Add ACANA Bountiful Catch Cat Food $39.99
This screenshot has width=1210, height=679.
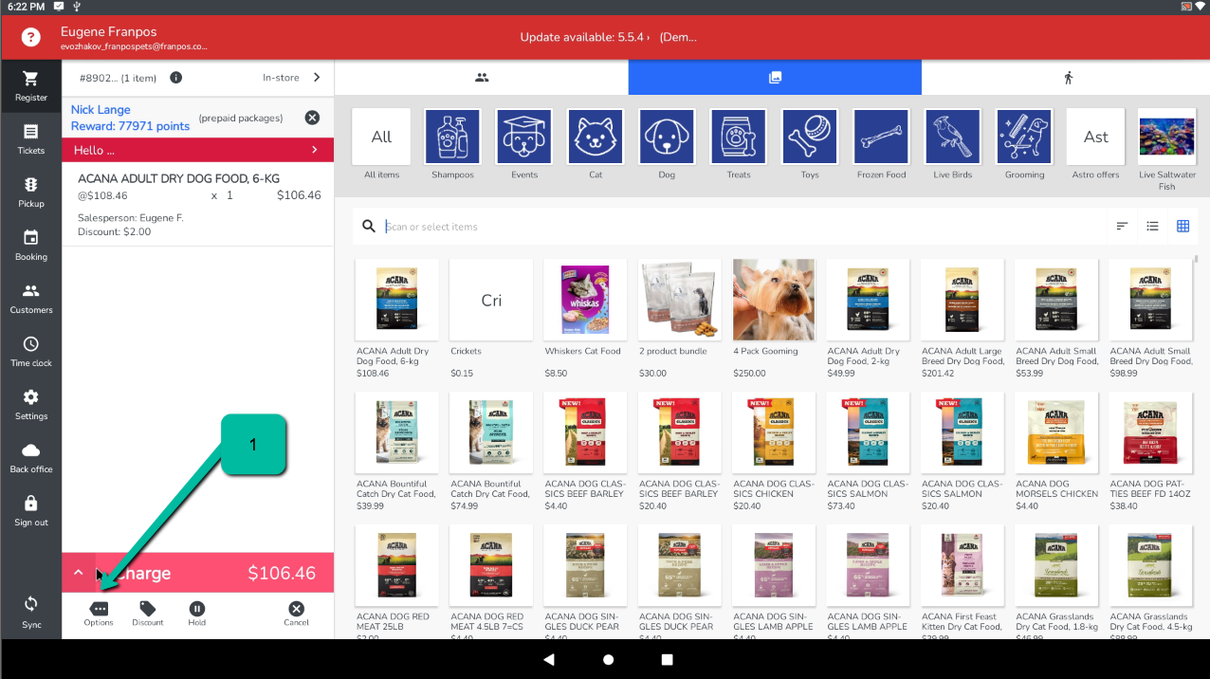pyautogui.click(x=396, y=451)
